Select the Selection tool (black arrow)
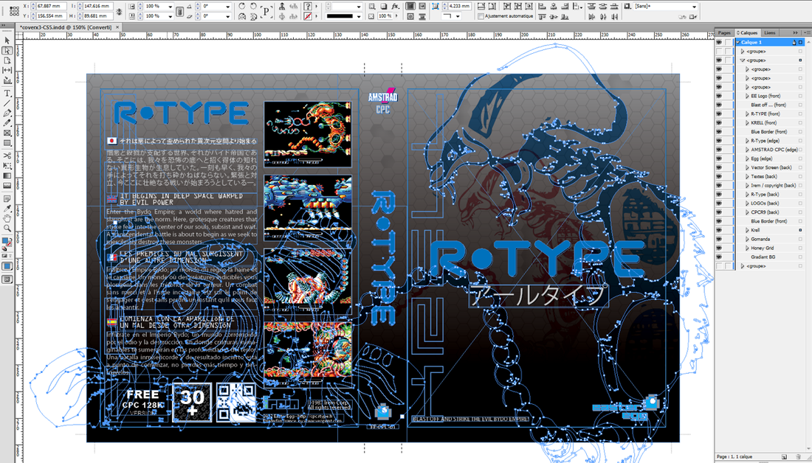Viewport: 812px width, 463px height. 7,41
